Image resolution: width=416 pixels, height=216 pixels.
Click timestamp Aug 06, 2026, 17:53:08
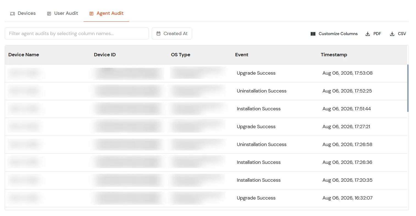click(348, 73)
